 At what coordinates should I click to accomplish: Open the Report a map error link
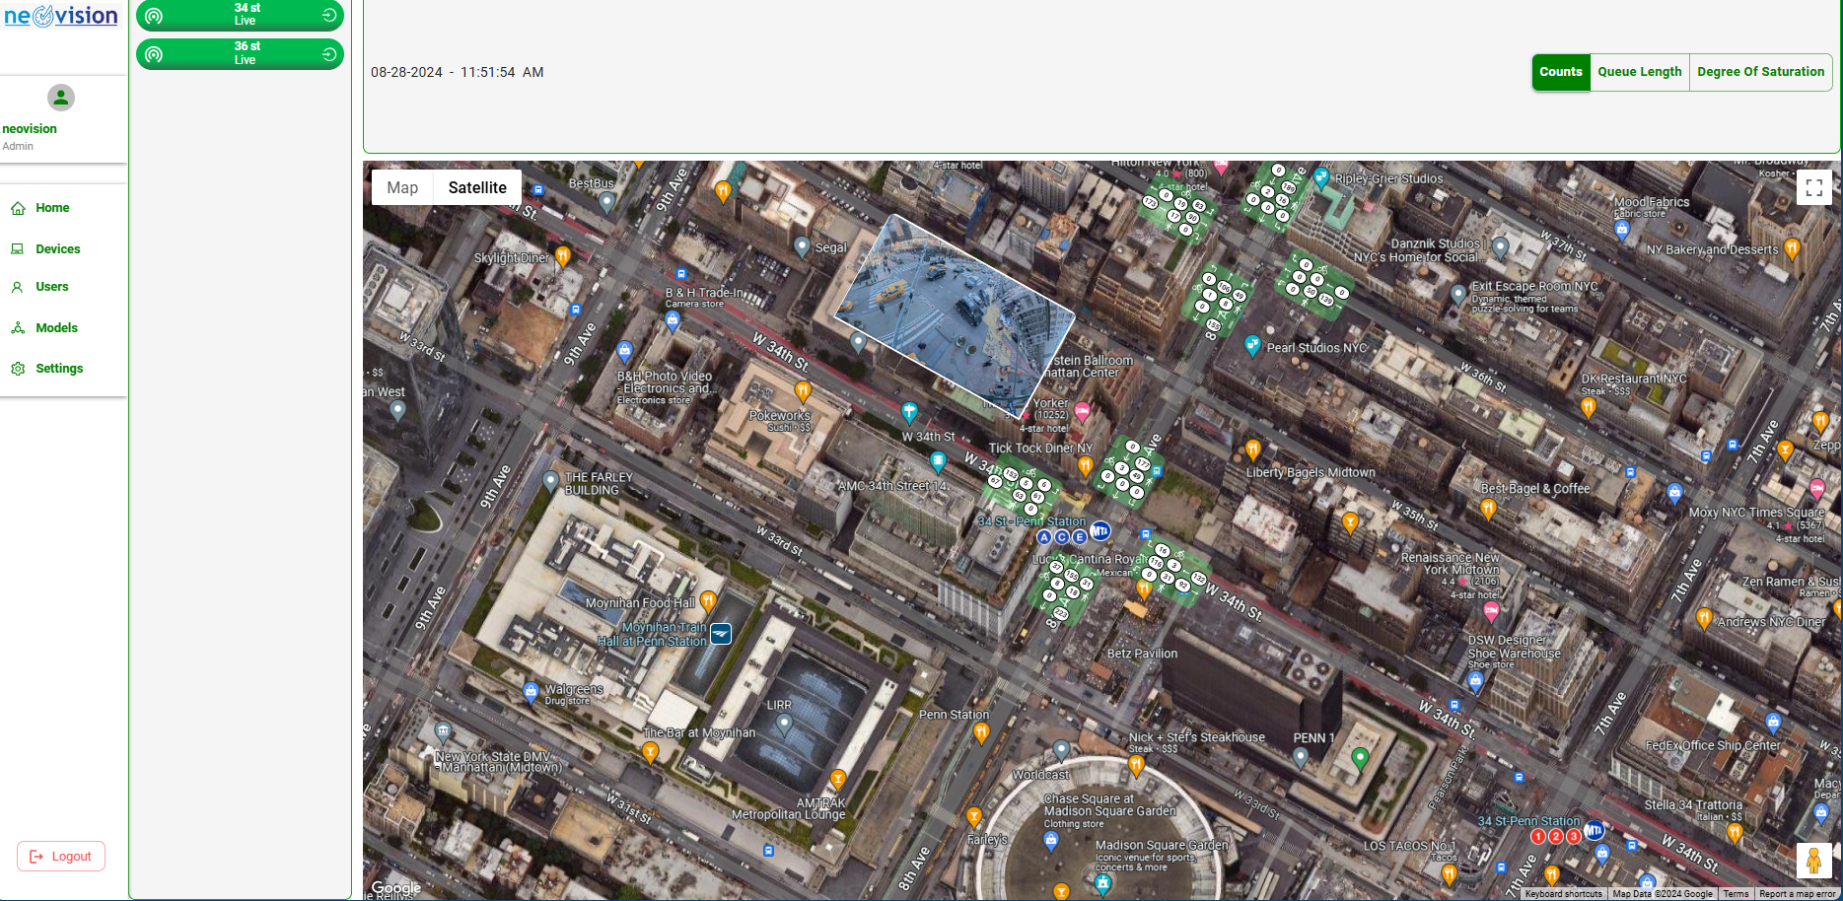pyautogui.click(x=1798, y=894)
